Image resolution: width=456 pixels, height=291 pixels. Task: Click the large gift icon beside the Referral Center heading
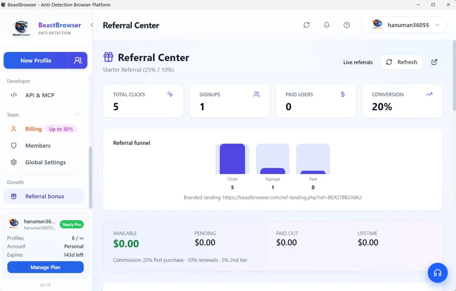108,57
